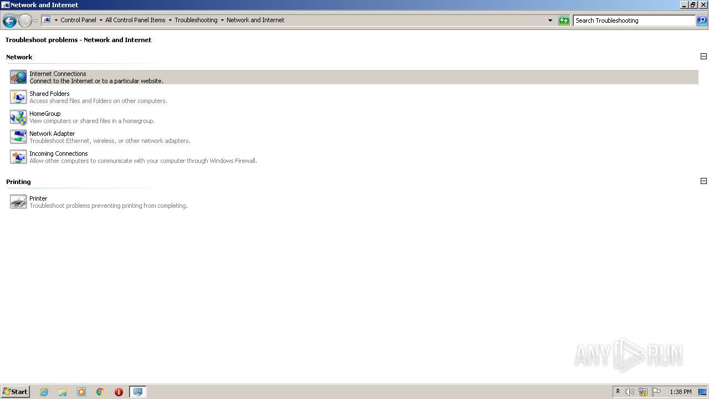Go back with the Back arrow button
This screenshot has height=399, width=709.
click(9, 21)
